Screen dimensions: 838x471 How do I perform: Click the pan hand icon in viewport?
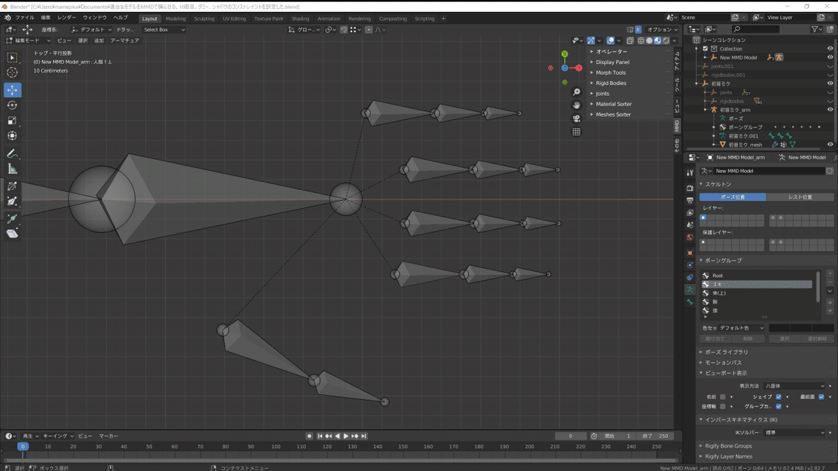click(576, 105)
